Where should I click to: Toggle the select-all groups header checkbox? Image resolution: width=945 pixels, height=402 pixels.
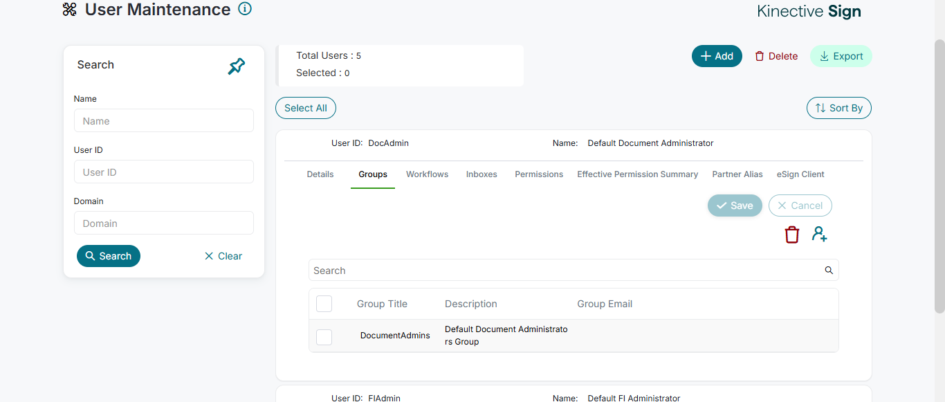324,304
